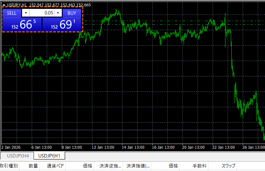
Task: Select the USDJPY,H1 chart tab
Action: tap(49, 156)
